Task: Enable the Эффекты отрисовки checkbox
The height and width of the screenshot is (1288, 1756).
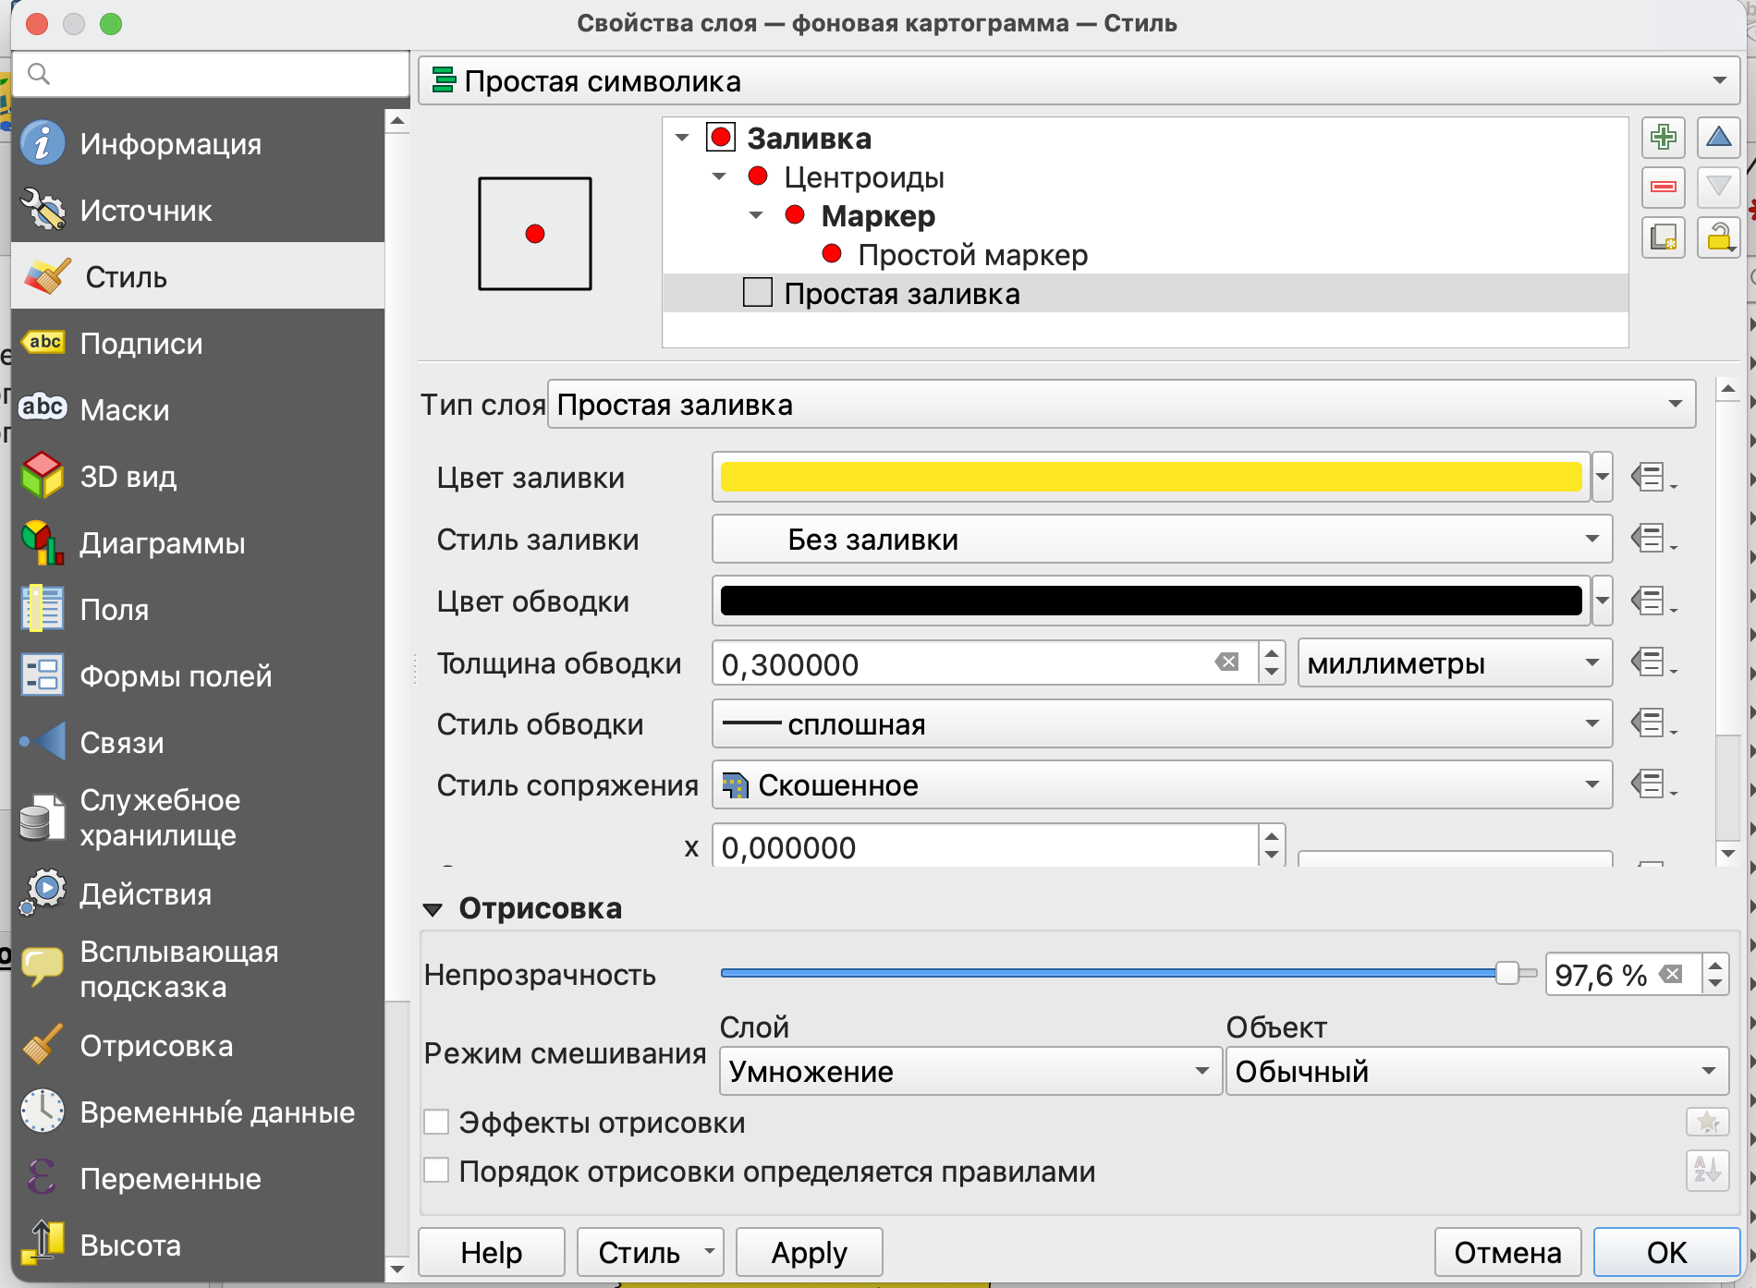Action: [436, 1123]
